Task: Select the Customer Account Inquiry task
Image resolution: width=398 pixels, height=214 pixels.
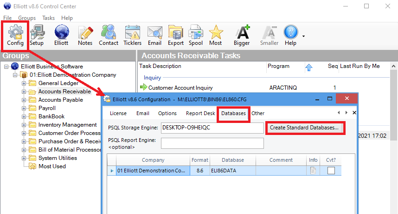Action: (180, 87)
